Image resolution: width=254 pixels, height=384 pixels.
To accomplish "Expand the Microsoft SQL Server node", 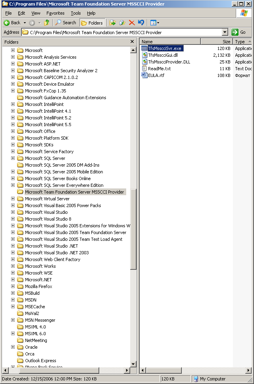I will pyautogui.click(x=13, y=158).
